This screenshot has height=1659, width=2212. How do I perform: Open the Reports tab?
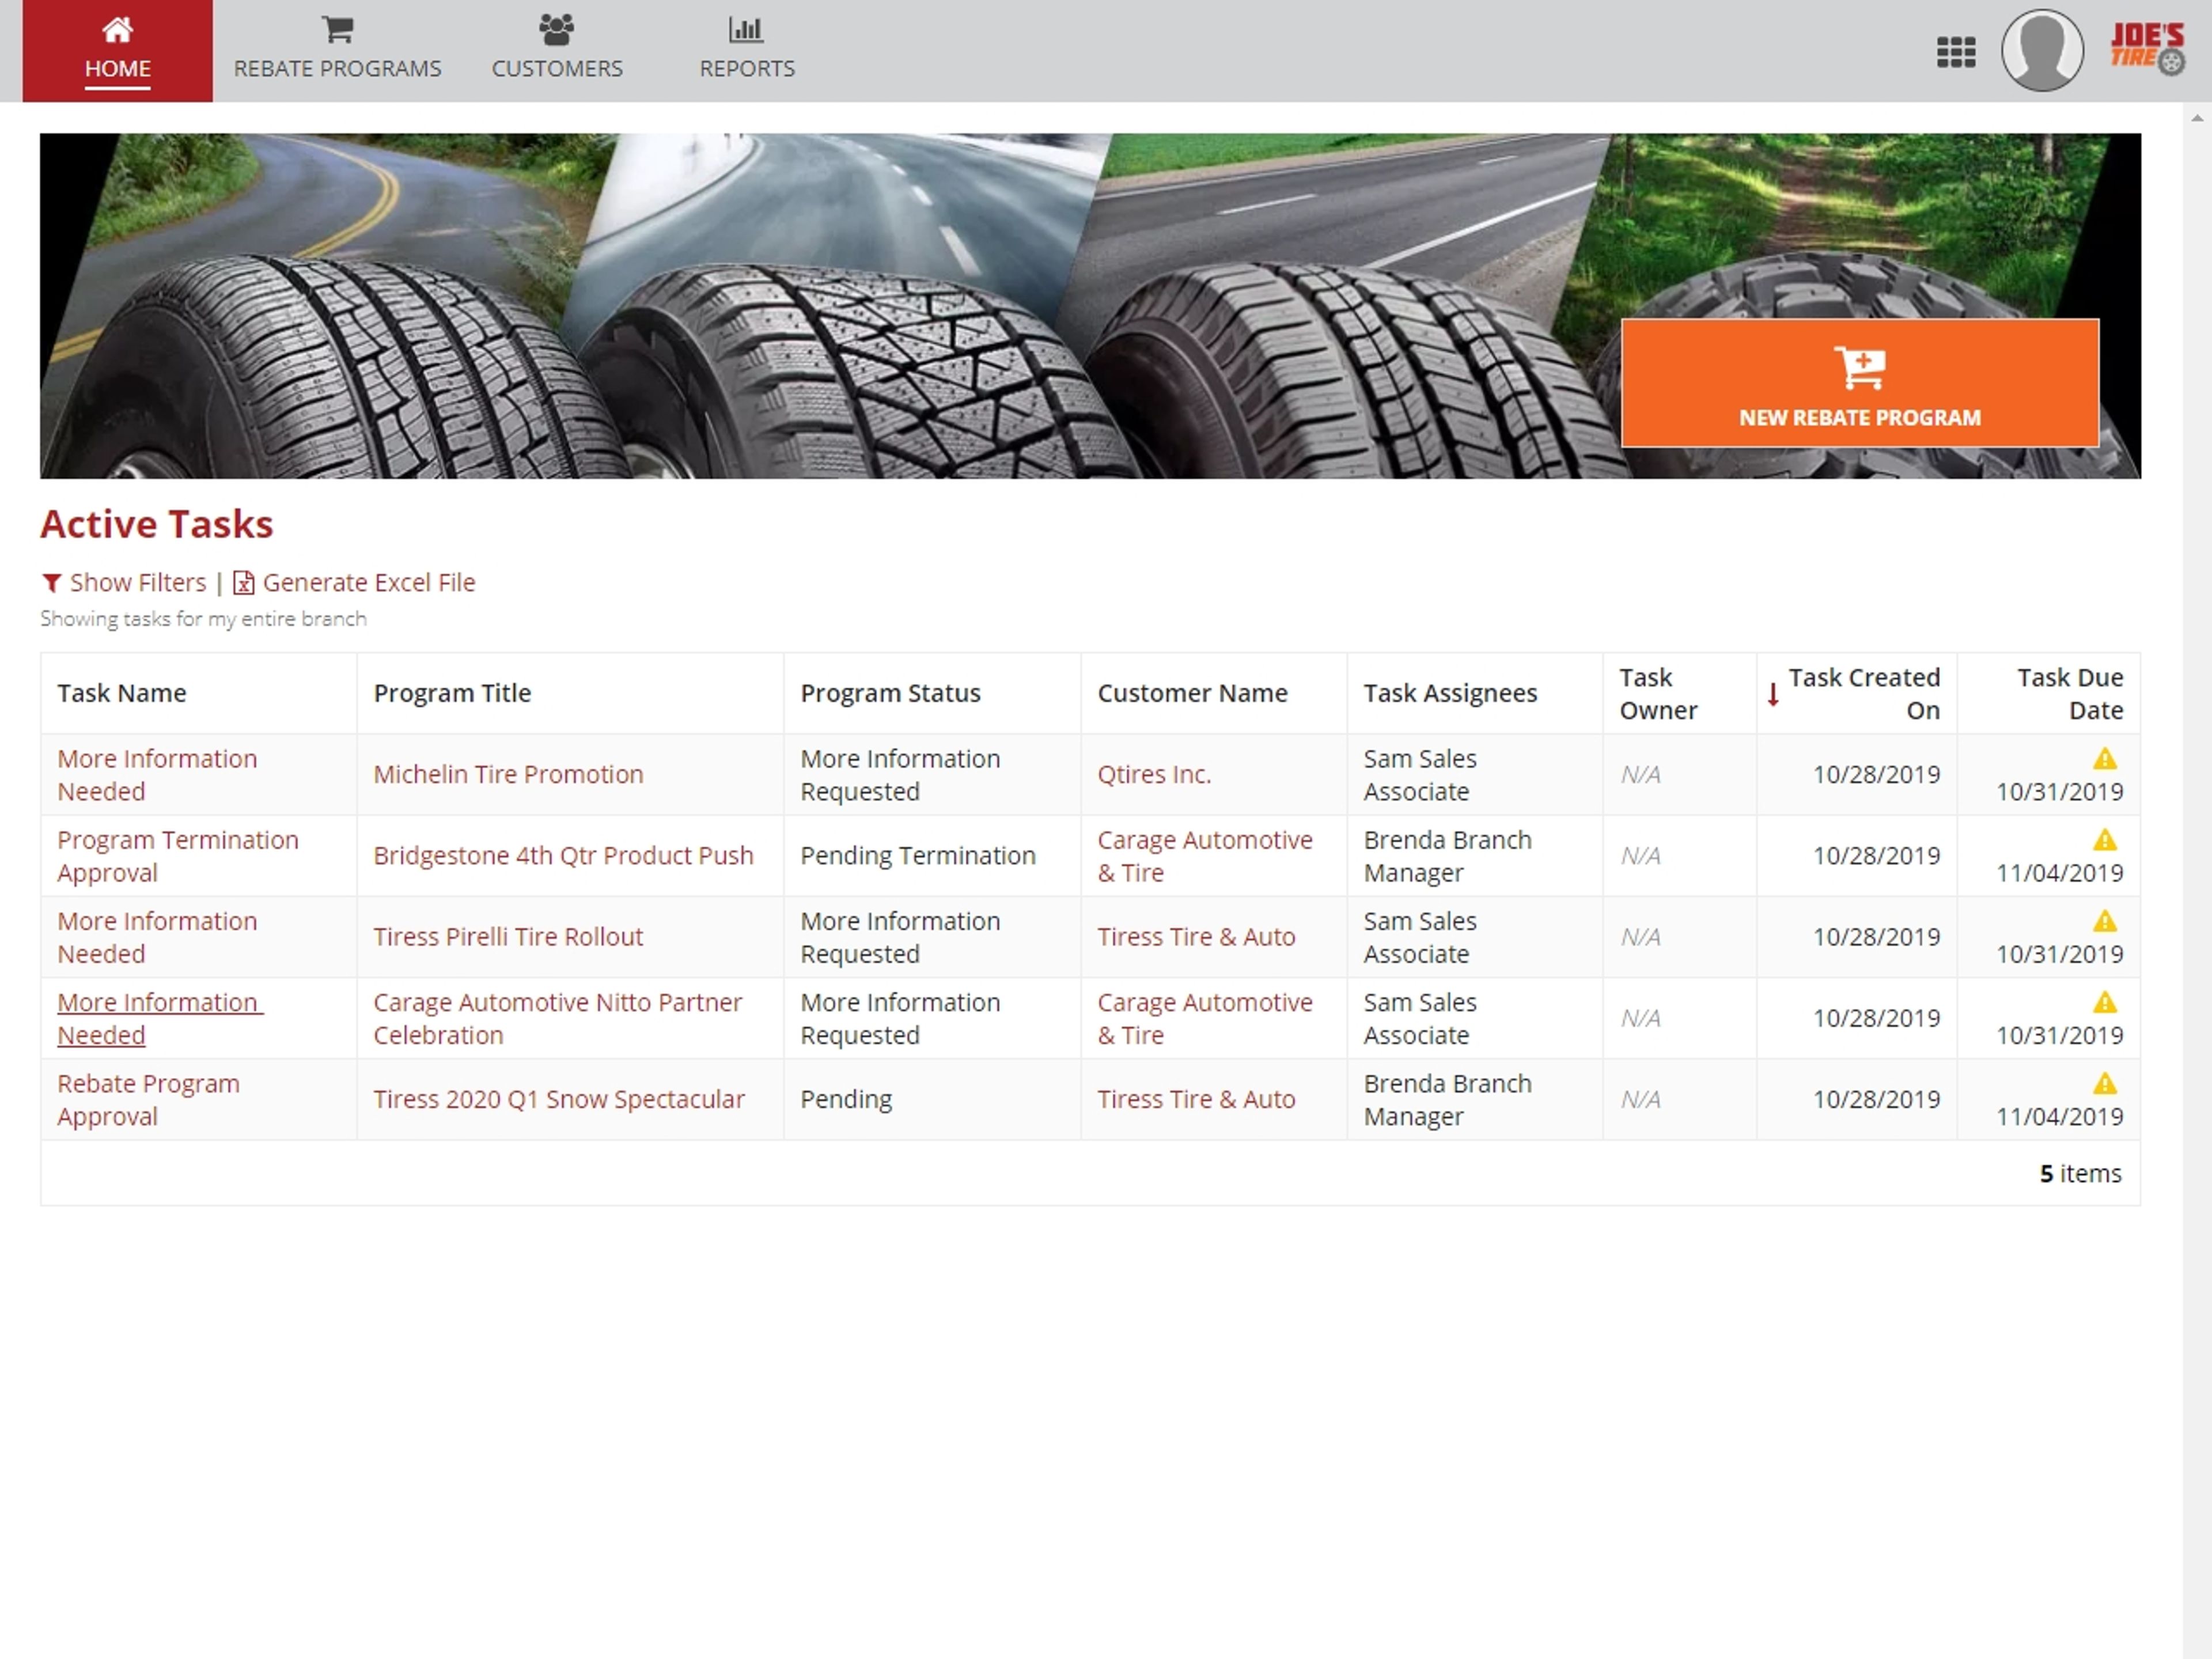coord(746,50)
